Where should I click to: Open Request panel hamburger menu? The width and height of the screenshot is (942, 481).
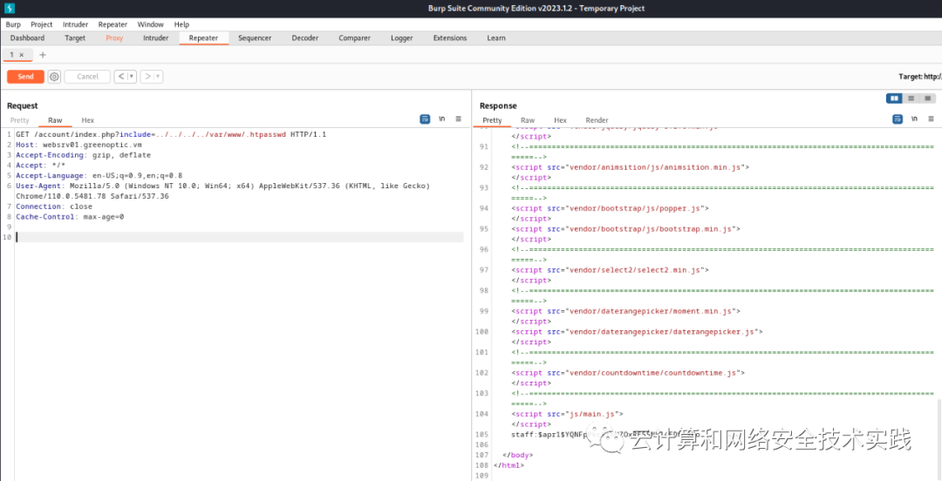pyautogui.click(x=459, y=119)
